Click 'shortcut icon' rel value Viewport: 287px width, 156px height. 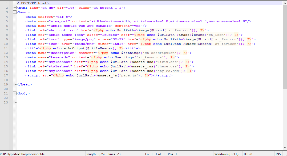click(63, 30)
